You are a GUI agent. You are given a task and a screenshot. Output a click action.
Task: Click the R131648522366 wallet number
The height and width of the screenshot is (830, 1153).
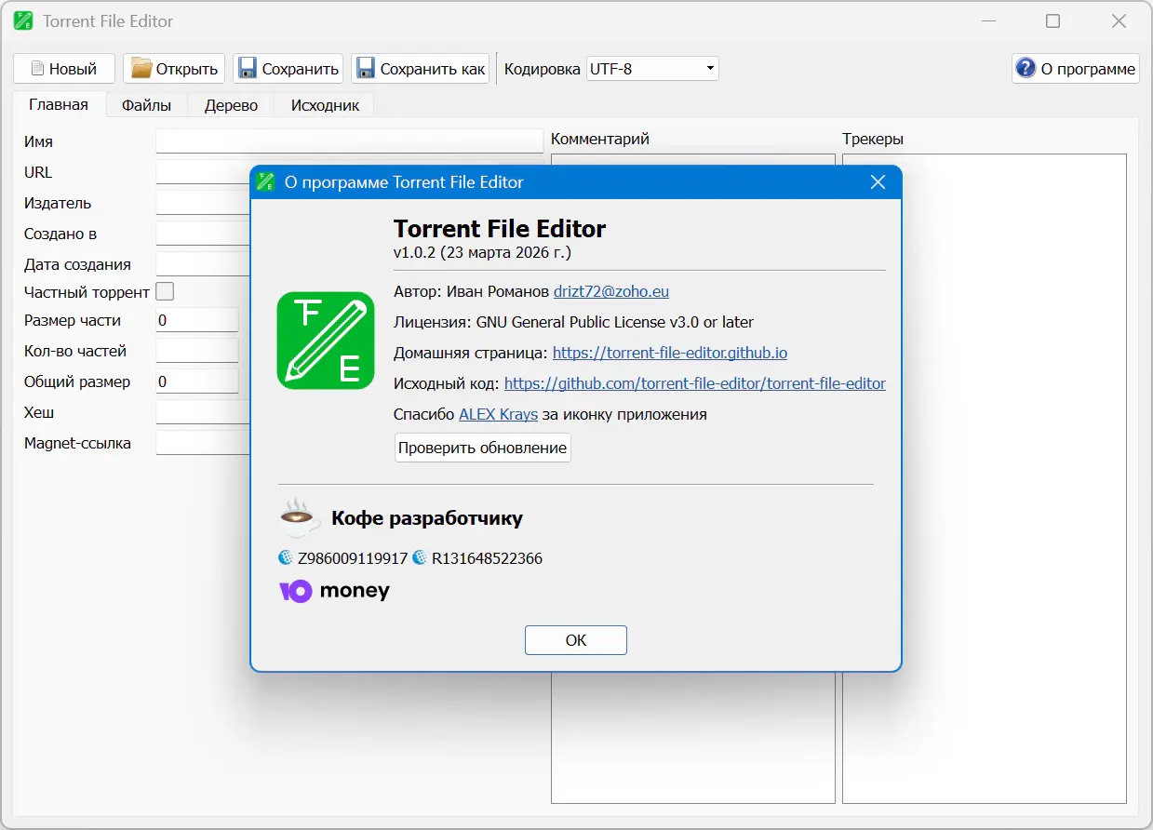(x=487, y=558)
